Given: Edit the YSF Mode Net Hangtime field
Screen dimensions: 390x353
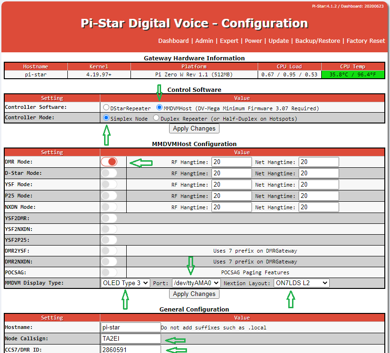Looking at the screenshot, I should (x=318, y=184).
